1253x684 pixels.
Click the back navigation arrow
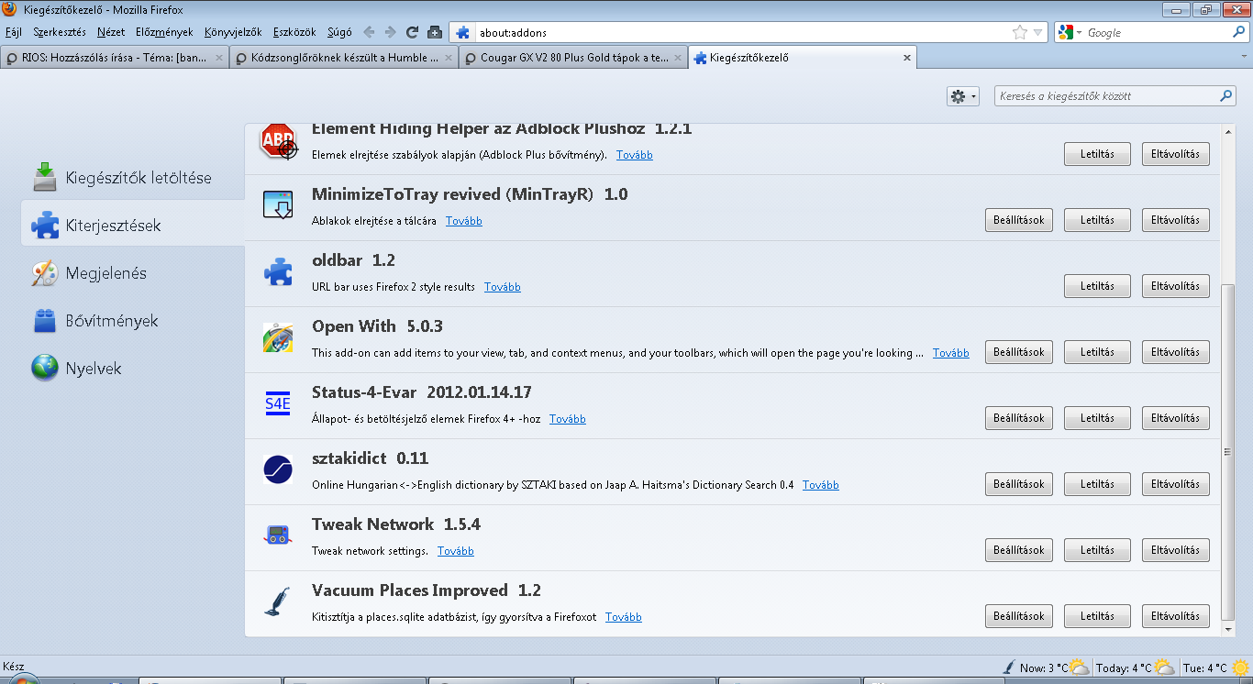coord(368,32)
